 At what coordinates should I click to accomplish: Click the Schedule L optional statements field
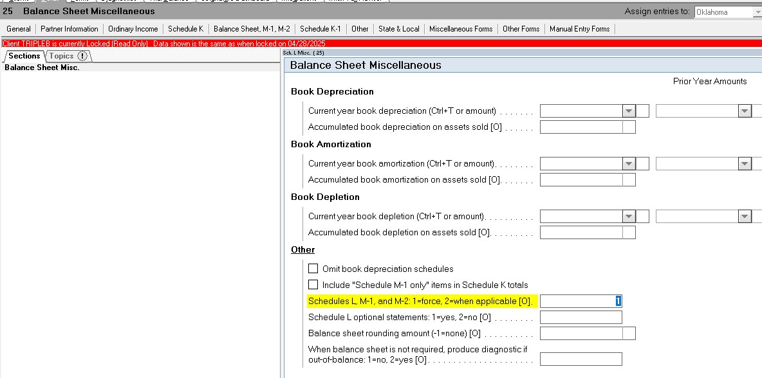pos(581,316)
